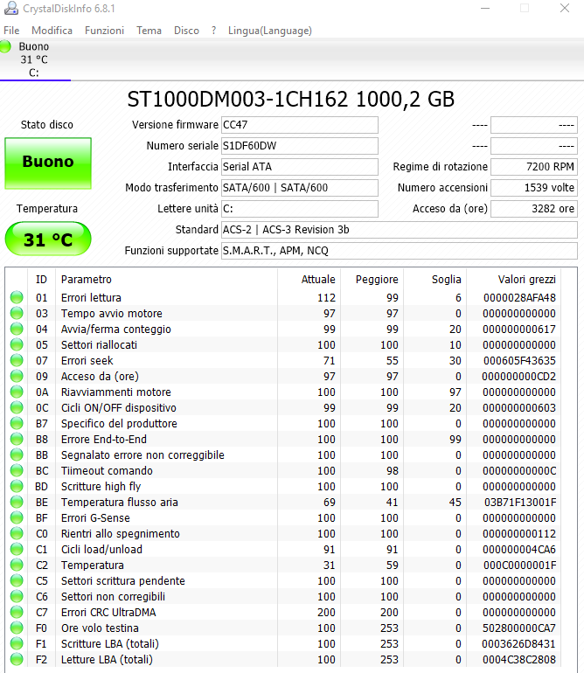Click the Acceso da (ore) value 3282 ore
584x673 pixels.
click(534, 209)
